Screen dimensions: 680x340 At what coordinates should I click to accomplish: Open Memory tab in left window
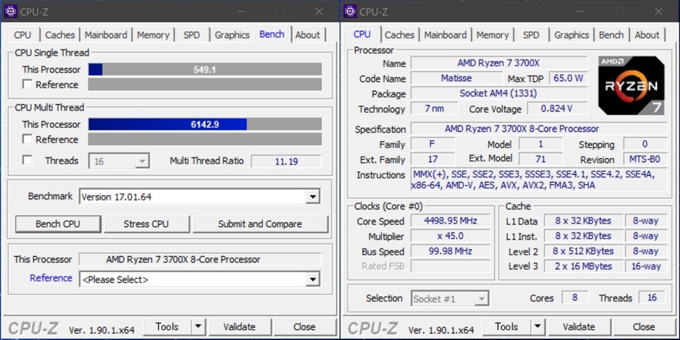tap(153, 35)
